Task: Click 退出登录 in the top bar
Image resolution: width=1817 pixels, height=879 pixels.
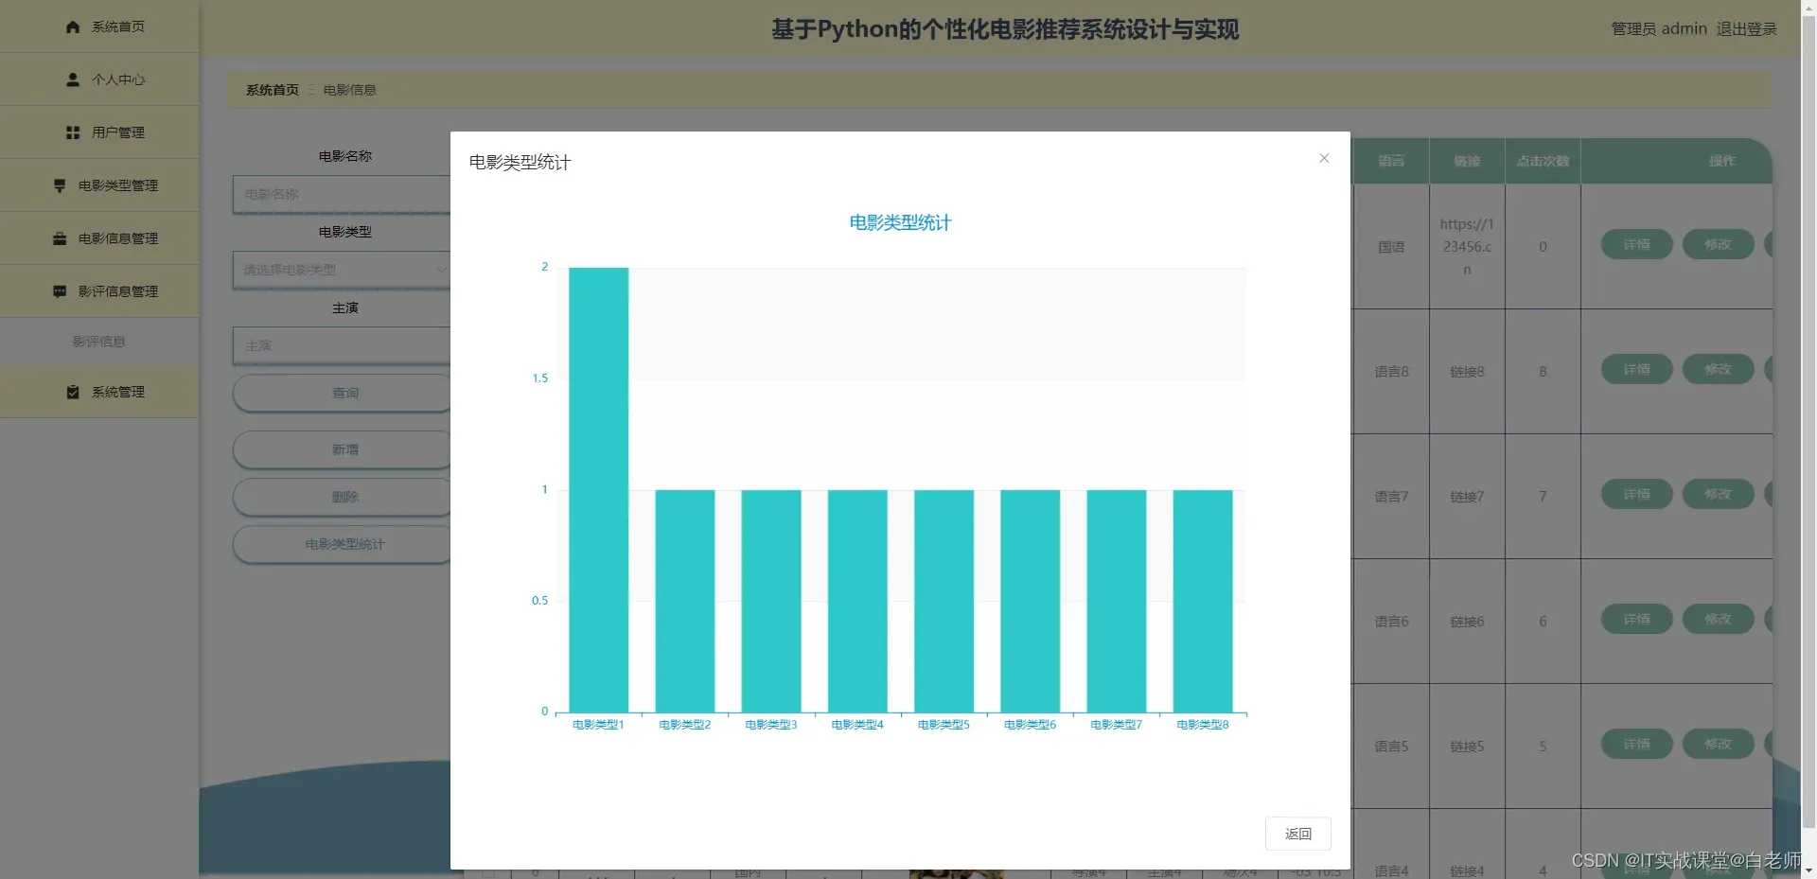Action: click(1747, 28)
